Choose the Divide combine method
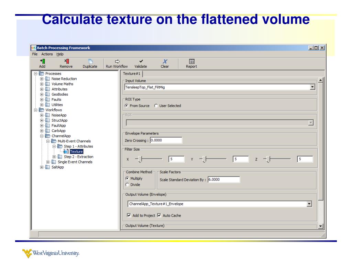Screen dimensions: 352x264 coord(127,185)
